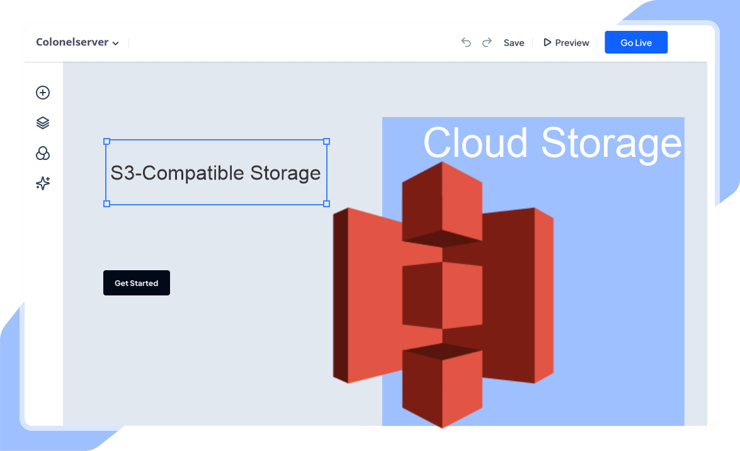Save the current project

click(x=514, y=42)
